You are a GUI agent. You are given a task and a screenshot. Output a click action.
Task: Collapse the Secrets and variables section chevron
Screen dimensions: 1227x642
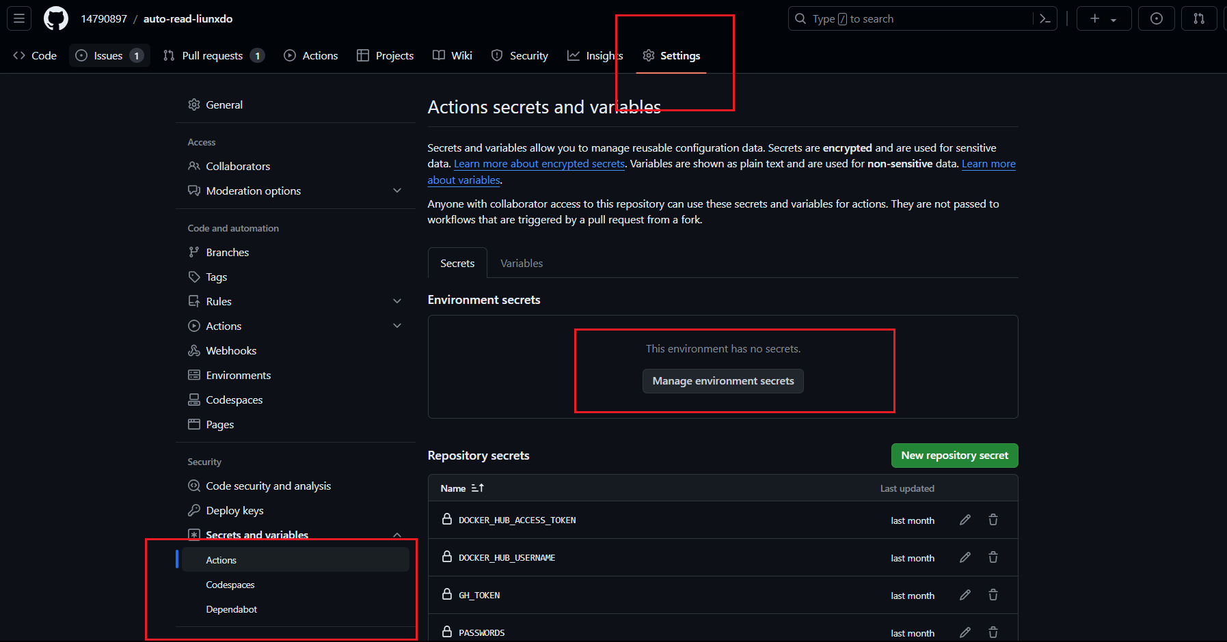(397, 535)
